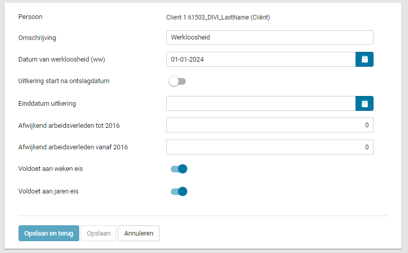Click the Einddatum uitkering label text
This screenshot has width=408, height=253.
click(47, 104)
